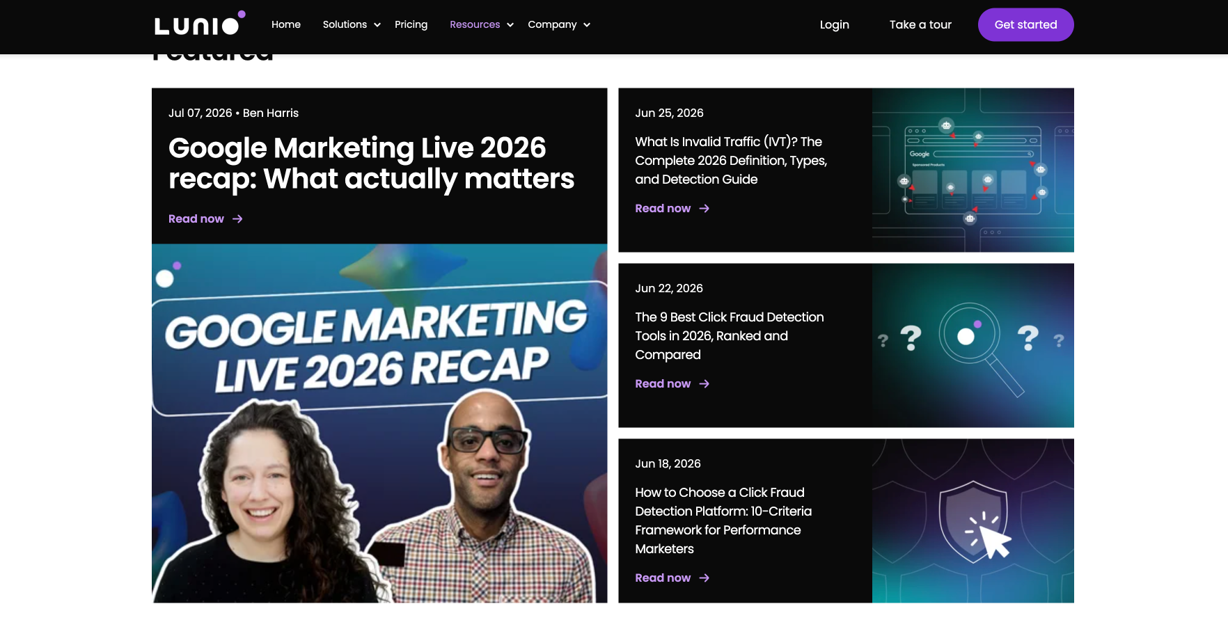Click Read now for the Invalid Traffic guide
This screenshot has height=620, width=1228.
(x=663, y=208)
